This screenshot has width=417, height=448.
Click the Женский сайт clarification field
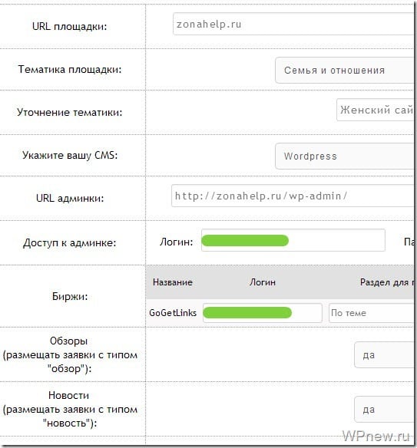[x=375, y=110]
